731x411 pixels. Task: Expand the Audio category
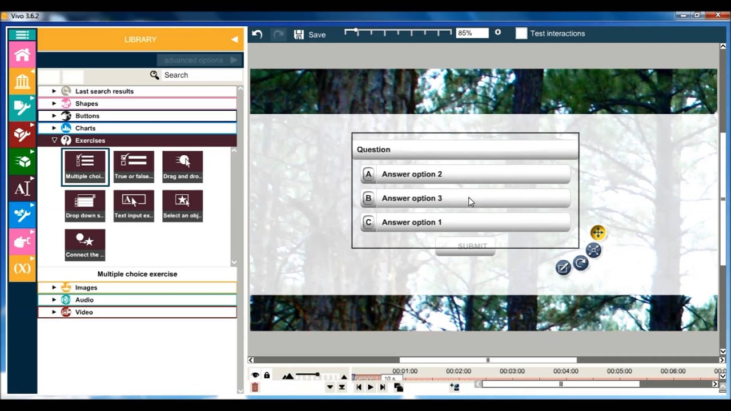click(54, 300)
